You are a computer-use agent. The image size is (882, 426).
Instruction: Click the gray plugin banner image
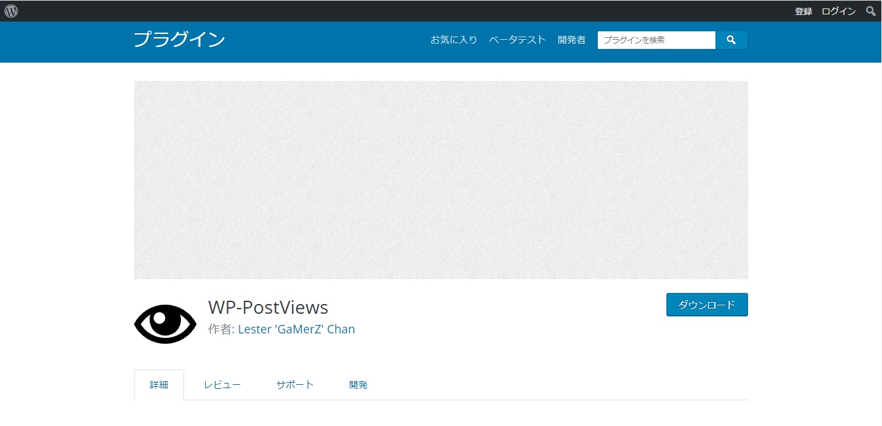441,180
